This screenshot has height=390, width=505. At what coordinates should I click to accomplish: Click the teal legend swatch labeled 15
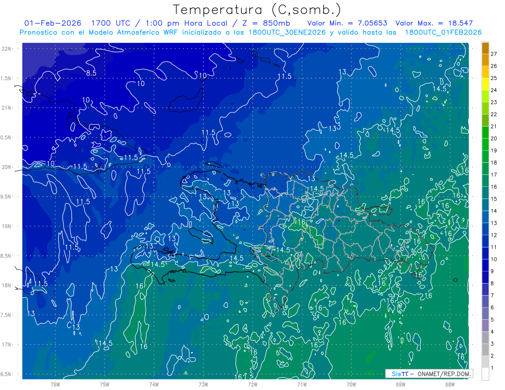click(x=485, y=193)
